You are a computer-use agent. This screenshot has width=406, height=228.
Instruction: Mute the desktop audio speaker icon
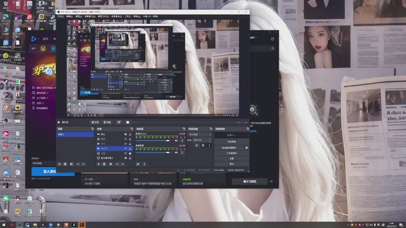[x=176, y=153]
